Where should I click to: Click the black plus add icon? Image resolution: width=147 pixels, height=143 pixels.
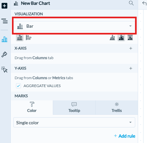point(4,6)
